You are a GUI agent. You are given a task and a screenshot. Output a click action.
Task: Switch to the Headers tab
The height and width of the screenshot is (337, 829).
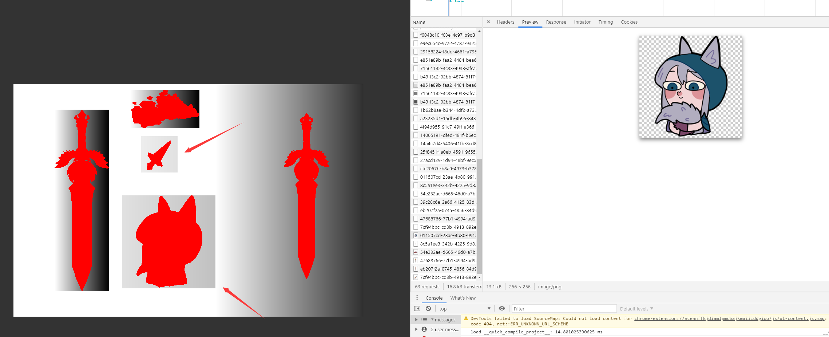pyautogui.click(x=505, y=22)
